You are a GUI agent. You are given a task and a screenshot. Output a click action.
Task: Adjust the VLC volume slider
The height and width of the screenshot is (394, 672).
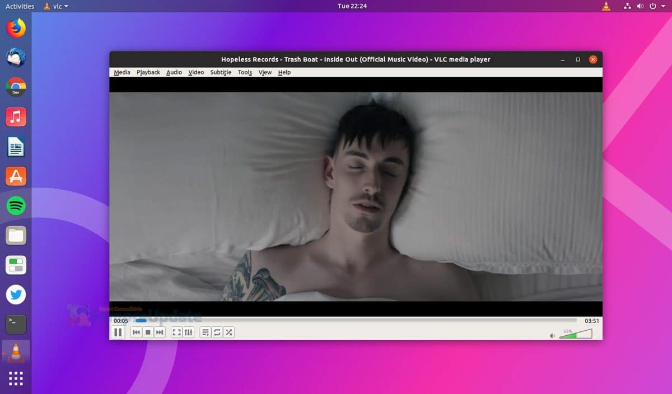[576, 334]
